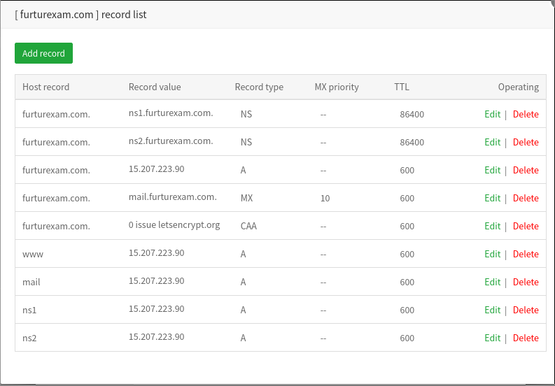The width and height of the screenshot is (555, 386).
Task: Delete the ns1.furturexam.com. NS record
Action: (x=526, y=114)
